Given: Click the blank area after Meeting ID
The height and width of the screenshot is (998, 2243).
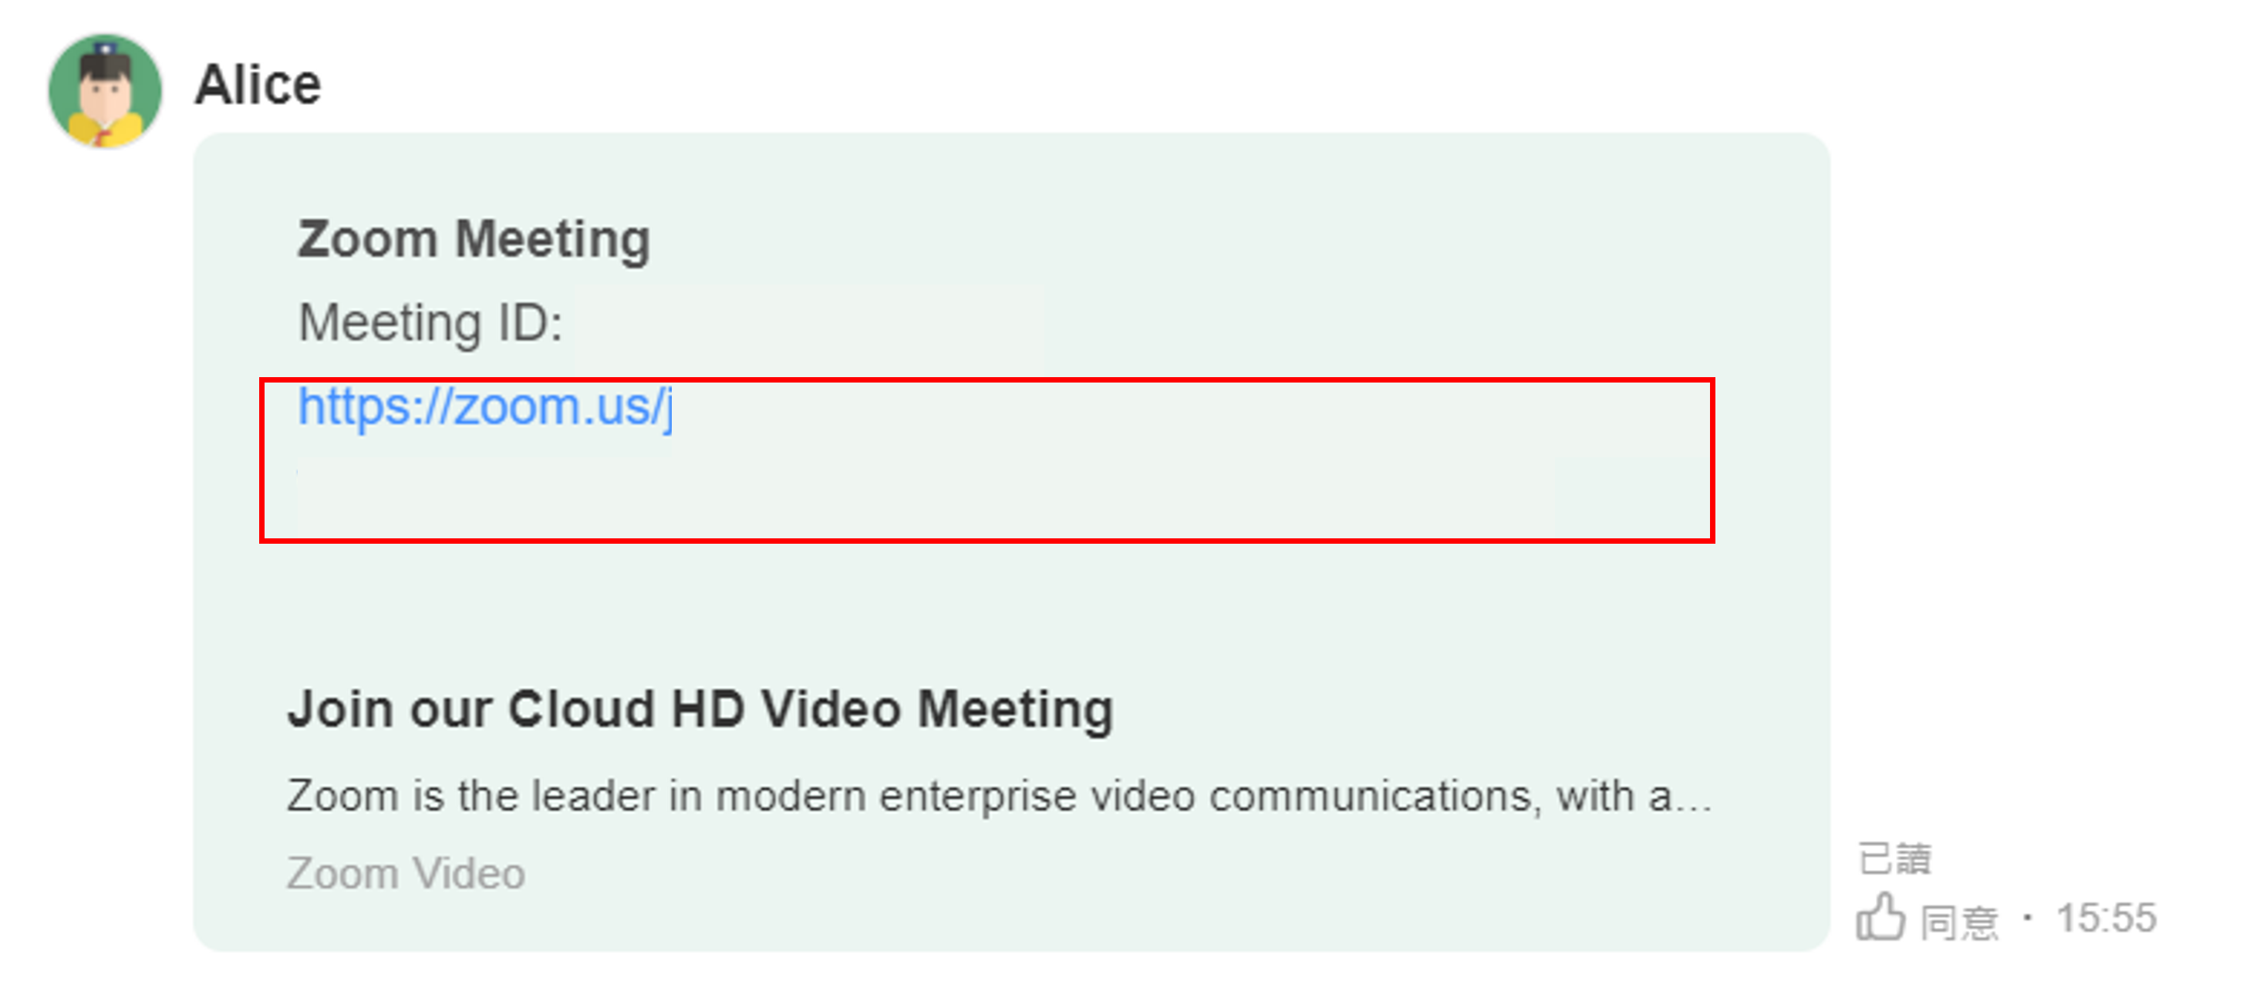Looking at the screenshot, I should click(810, 324).
